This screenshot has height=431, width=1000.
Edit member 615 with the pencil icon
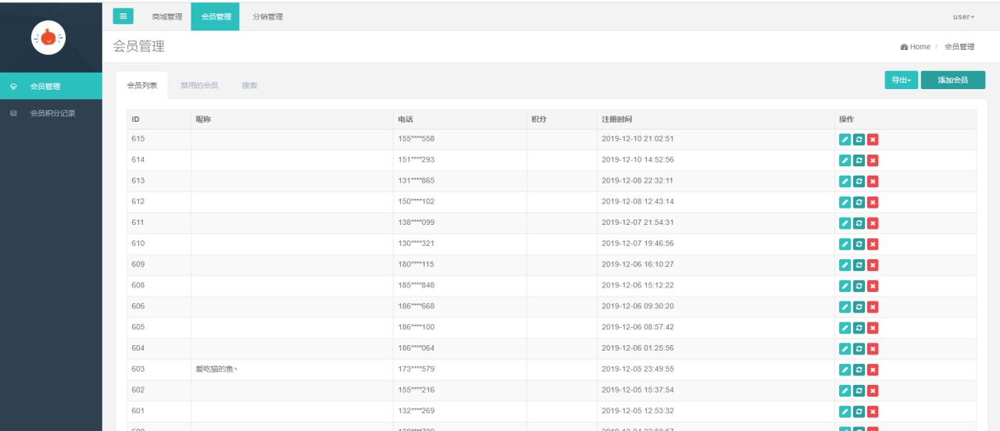845,139
